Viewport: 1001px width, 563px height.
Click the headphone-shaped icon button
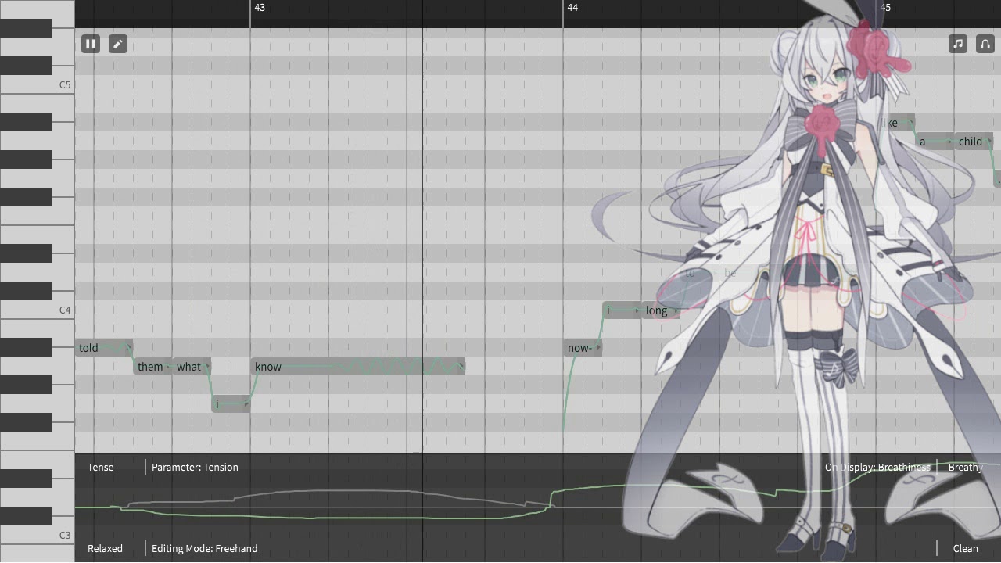(x=985, y=44)
